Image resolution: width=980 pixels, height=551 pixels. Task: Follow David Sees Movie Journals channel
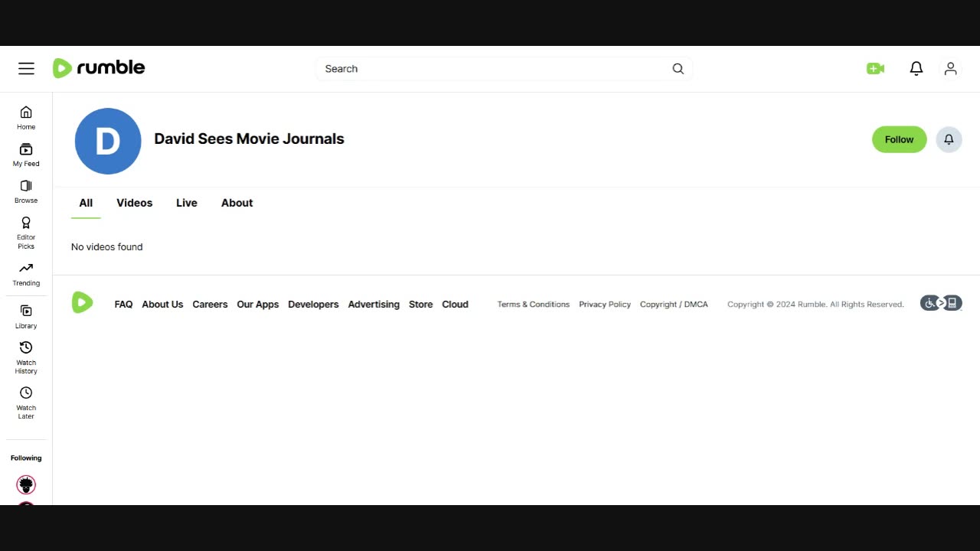[899, 139]
